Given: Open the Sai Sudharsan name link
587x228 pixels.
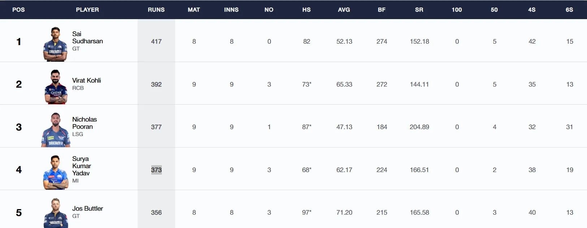Looking at the screenshot, I should coord(87,38).
